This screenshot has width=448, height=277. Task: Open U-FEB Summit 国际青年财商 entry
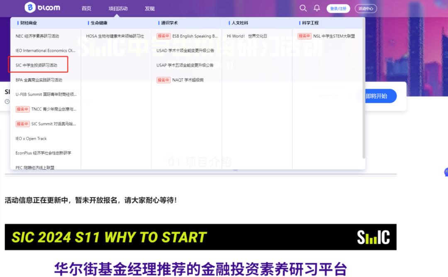click(x=46, y=94)
